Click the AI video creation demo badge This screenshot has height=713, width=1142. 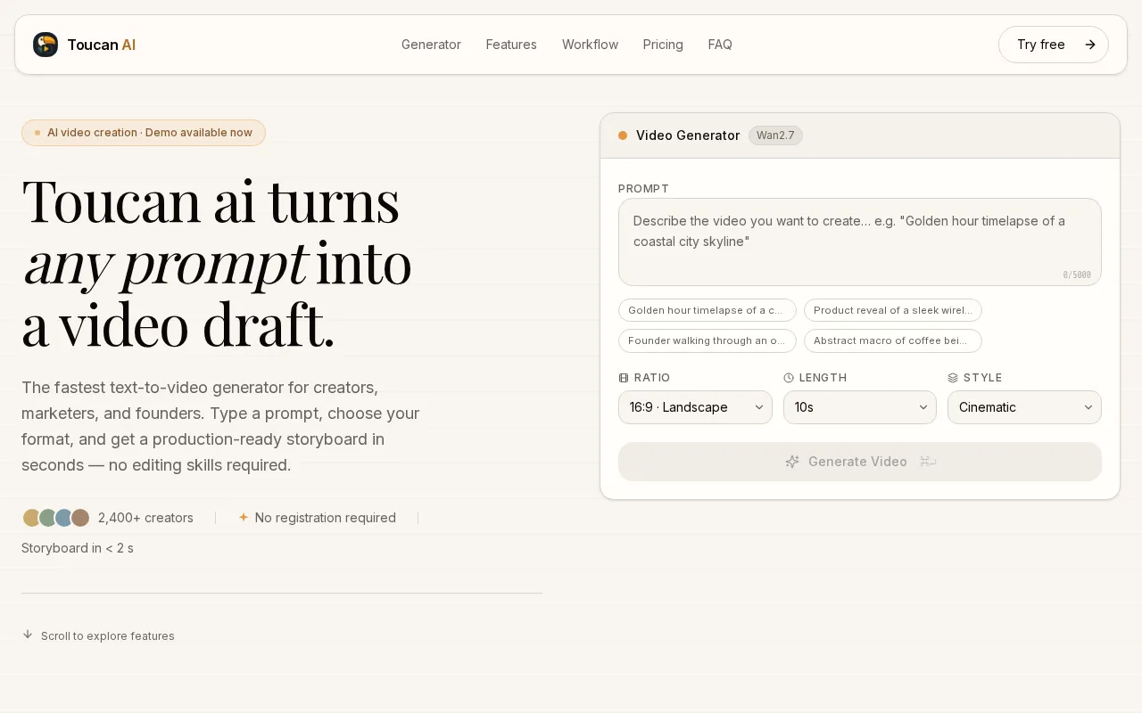click(144, 133)
